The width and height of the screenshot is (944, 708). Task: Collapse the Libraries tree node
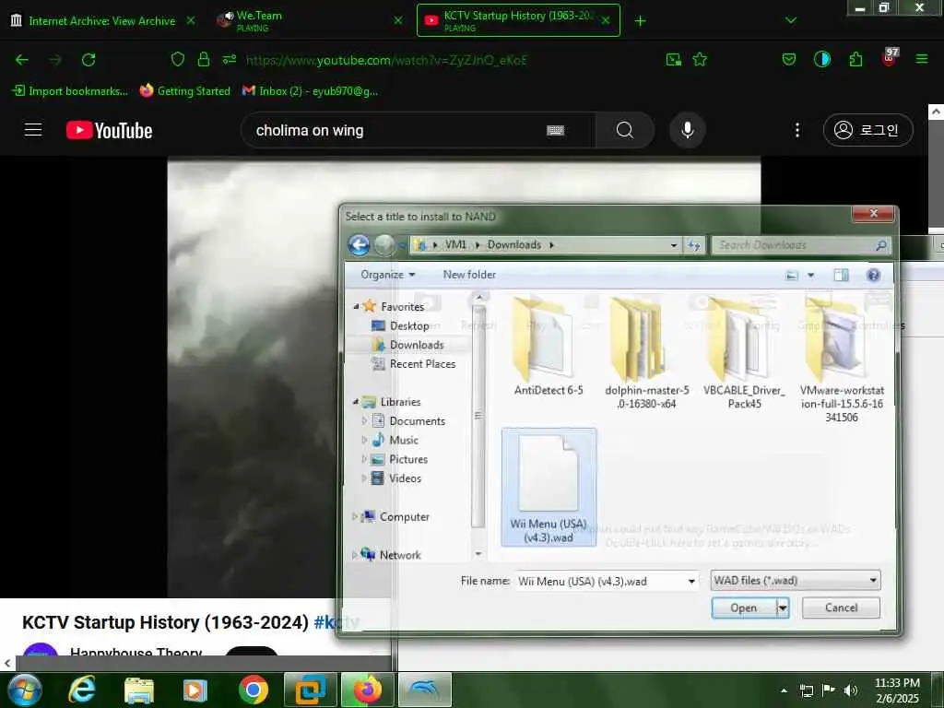(355, 402)
